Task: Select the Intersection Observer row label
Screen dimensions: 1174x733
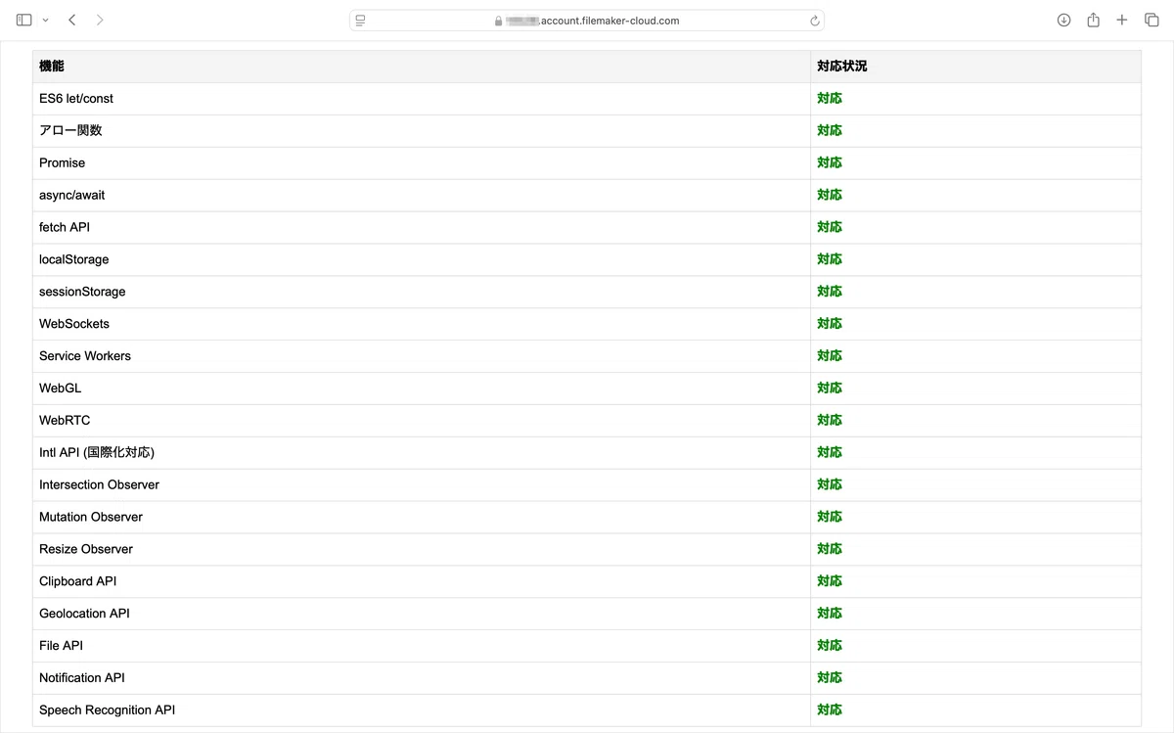Action: coord(99,484)
